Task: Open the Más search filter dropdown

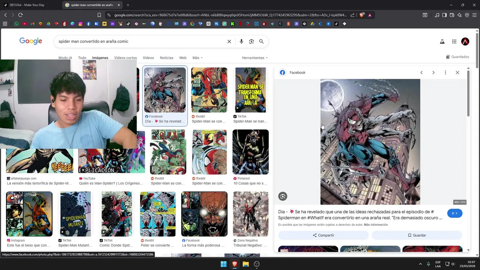Action: (197, 58)
